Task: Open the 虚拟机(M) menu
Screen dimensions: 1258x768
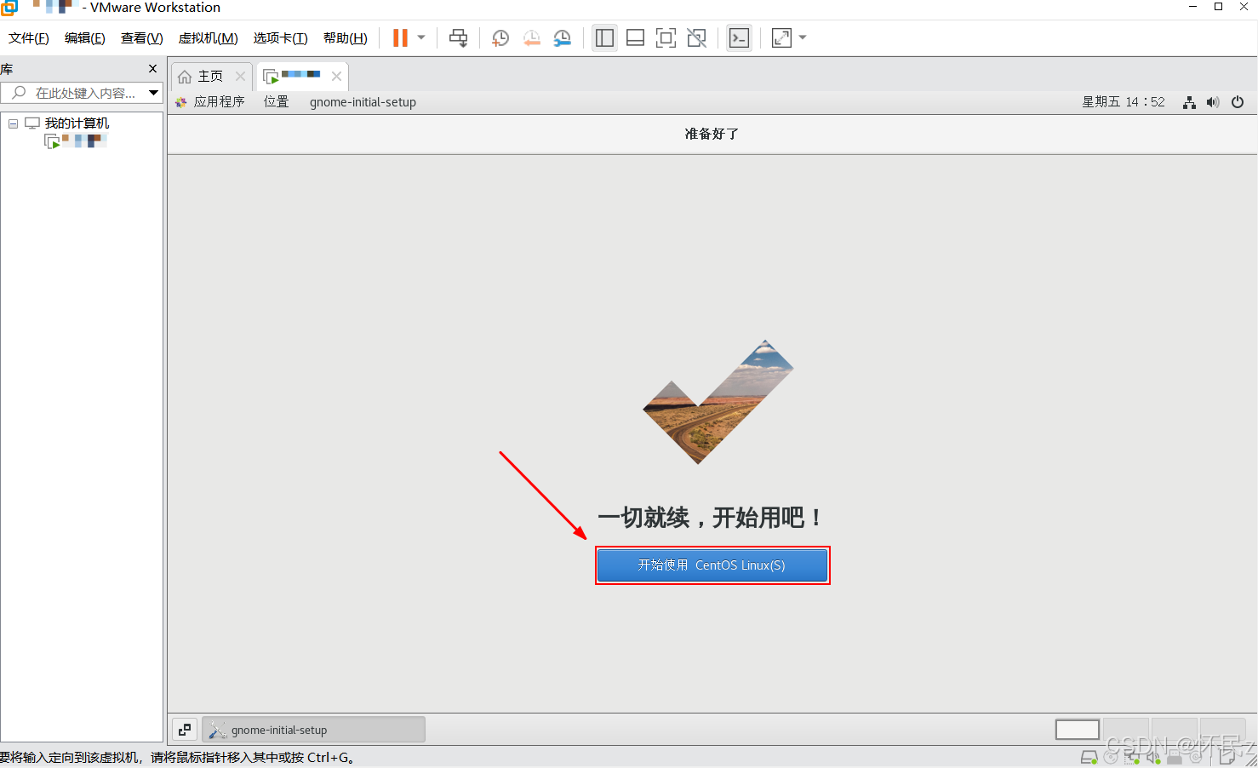Action: point(208,38)
